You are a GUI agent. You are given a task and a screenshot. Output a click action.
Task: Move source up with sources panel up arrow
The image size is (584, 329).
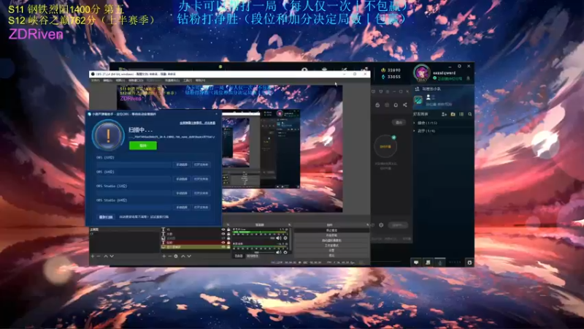183,257
